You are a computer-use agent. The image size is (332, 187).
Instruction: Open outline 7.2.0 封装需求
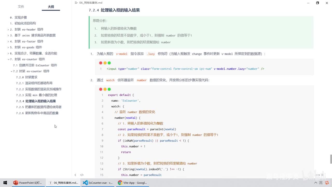tap(27, 77)
